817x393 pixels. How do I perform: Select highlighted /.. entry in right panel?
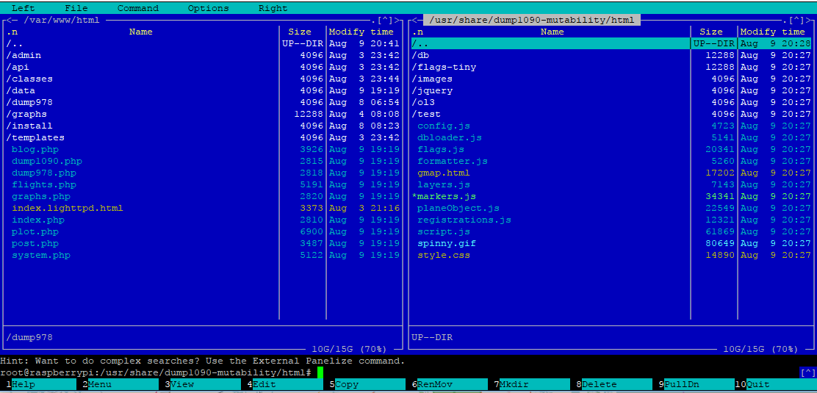(x=611, y=43)
